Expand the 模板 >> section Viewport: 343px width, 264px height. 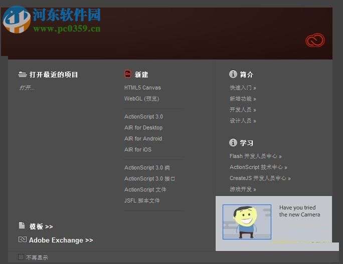click(41, 226)
